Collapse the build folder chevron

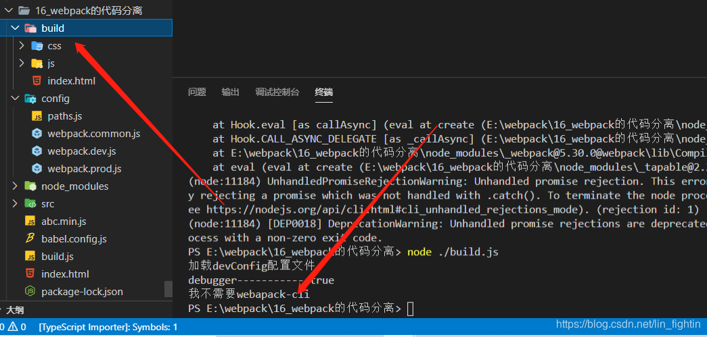15,28
